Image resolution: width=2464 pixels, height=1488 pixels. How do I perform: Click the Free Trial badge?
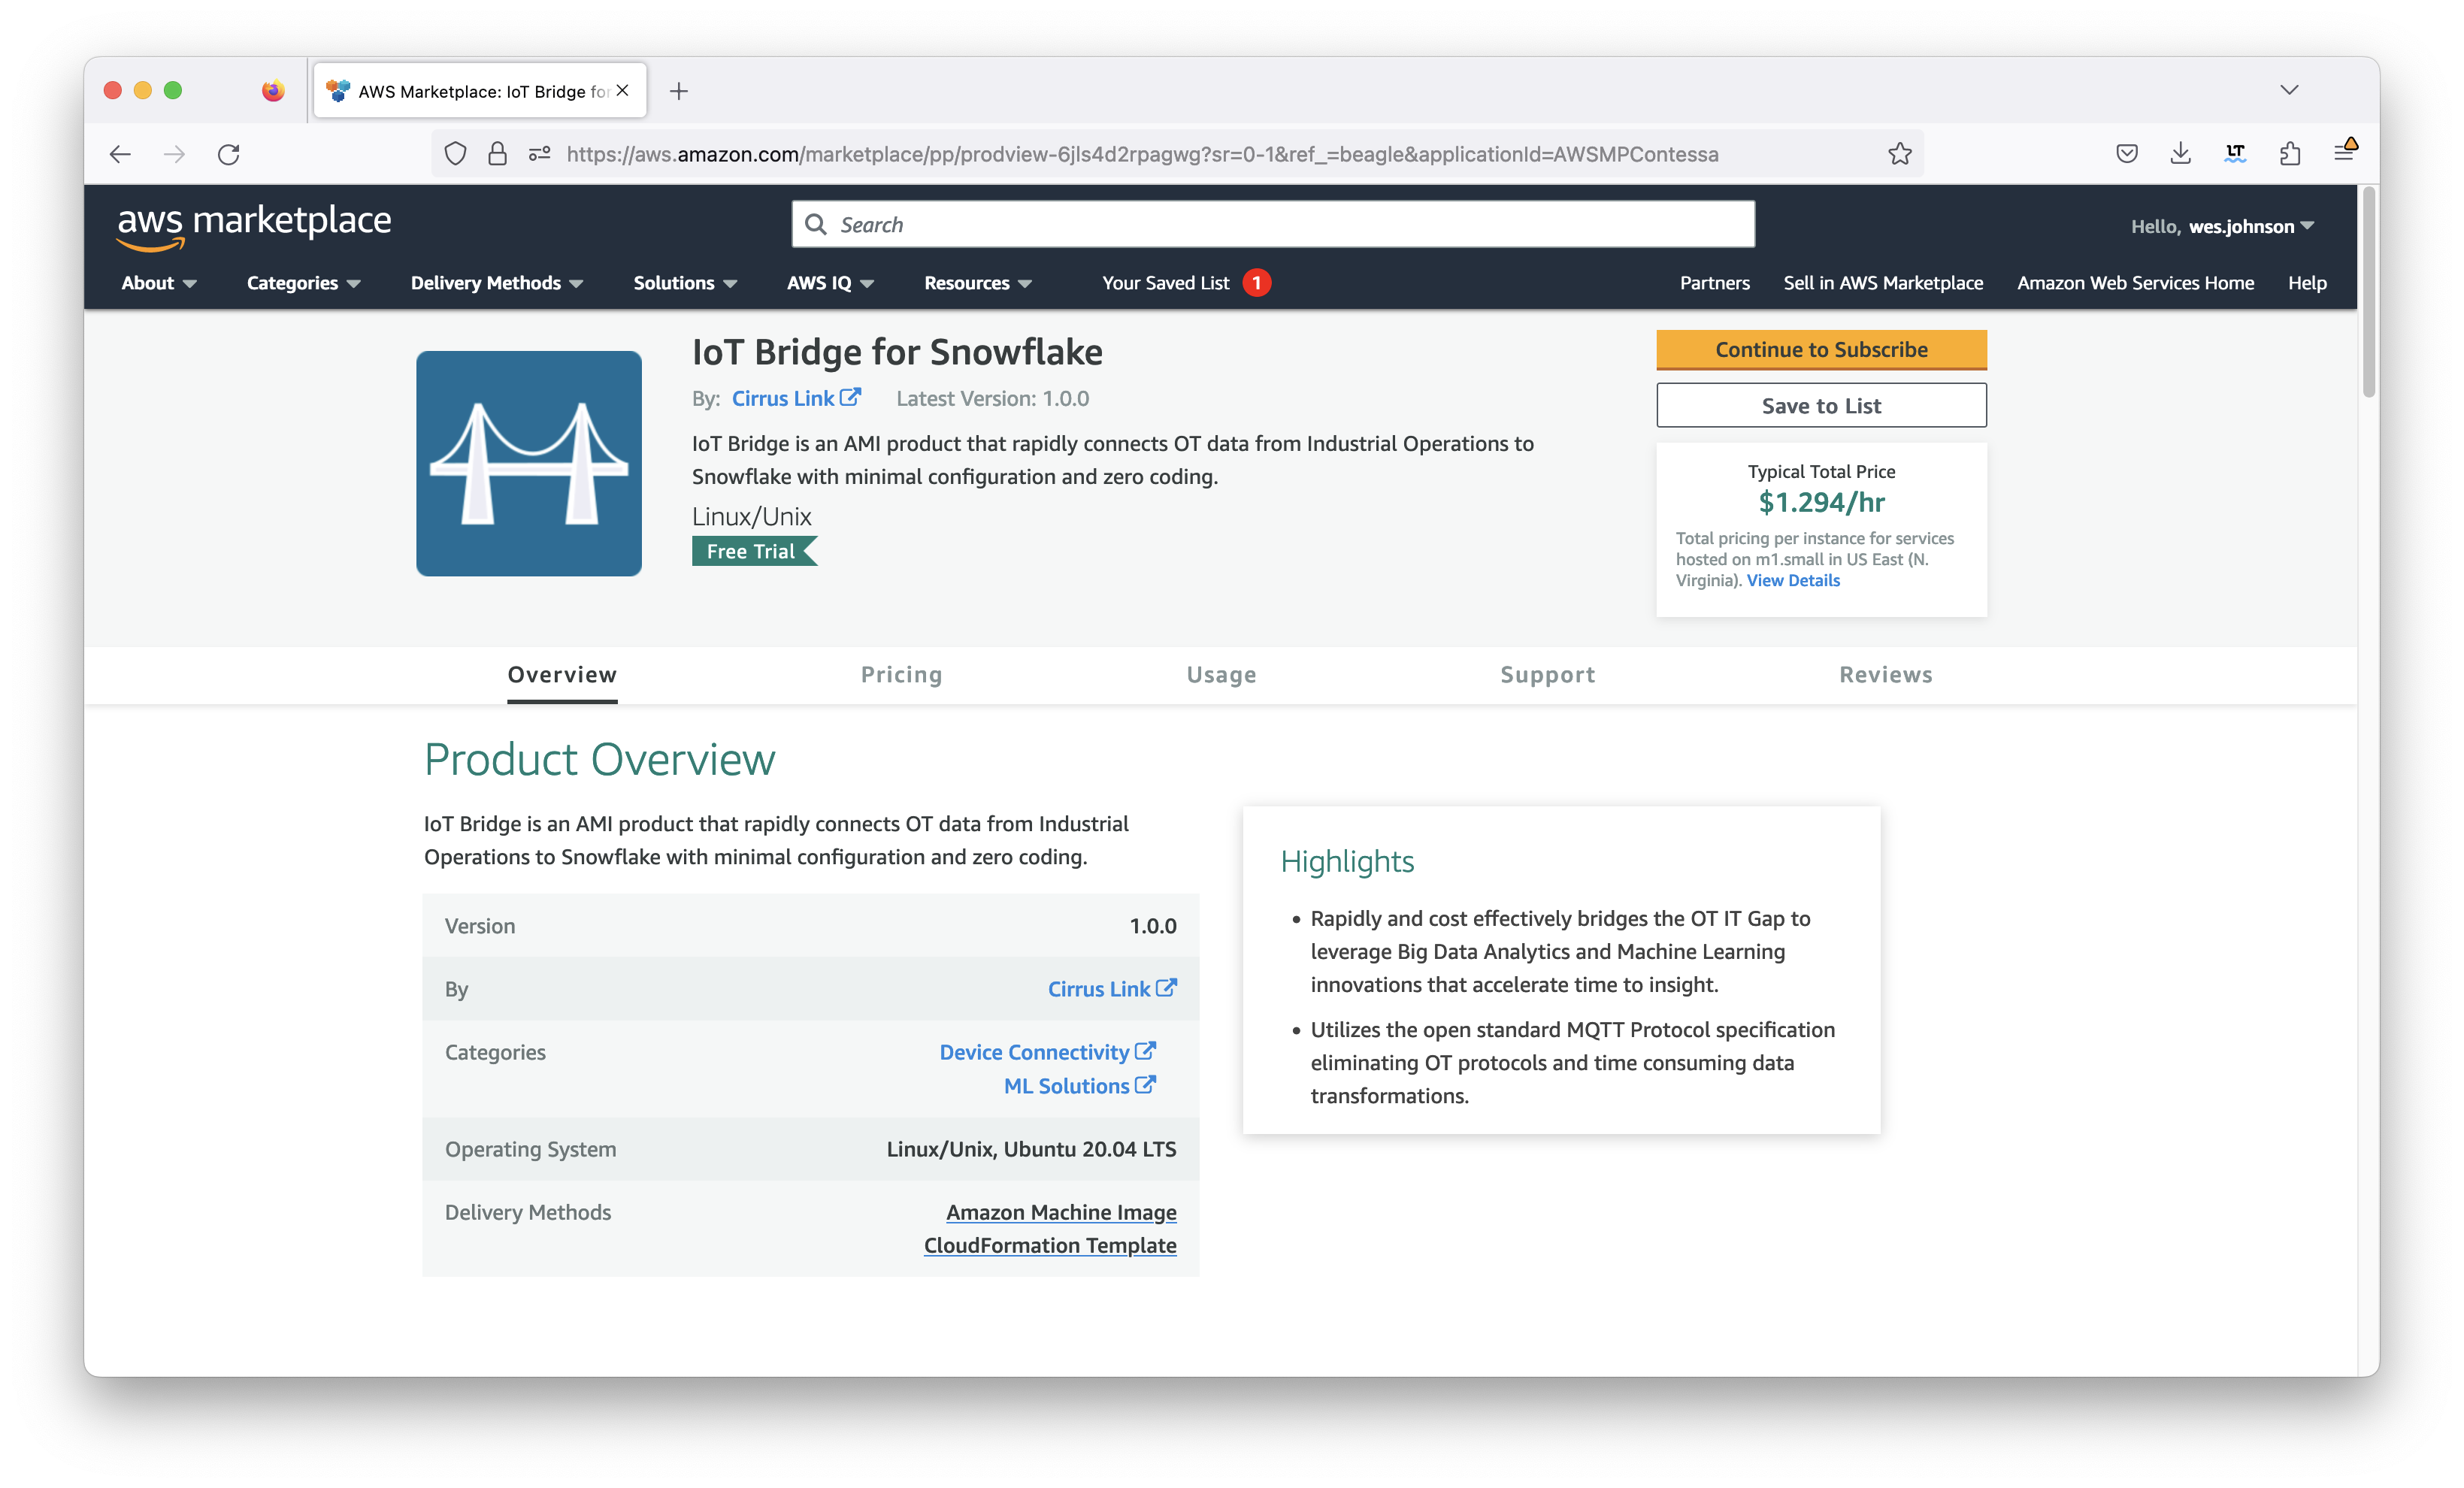(x=754, y=551)
